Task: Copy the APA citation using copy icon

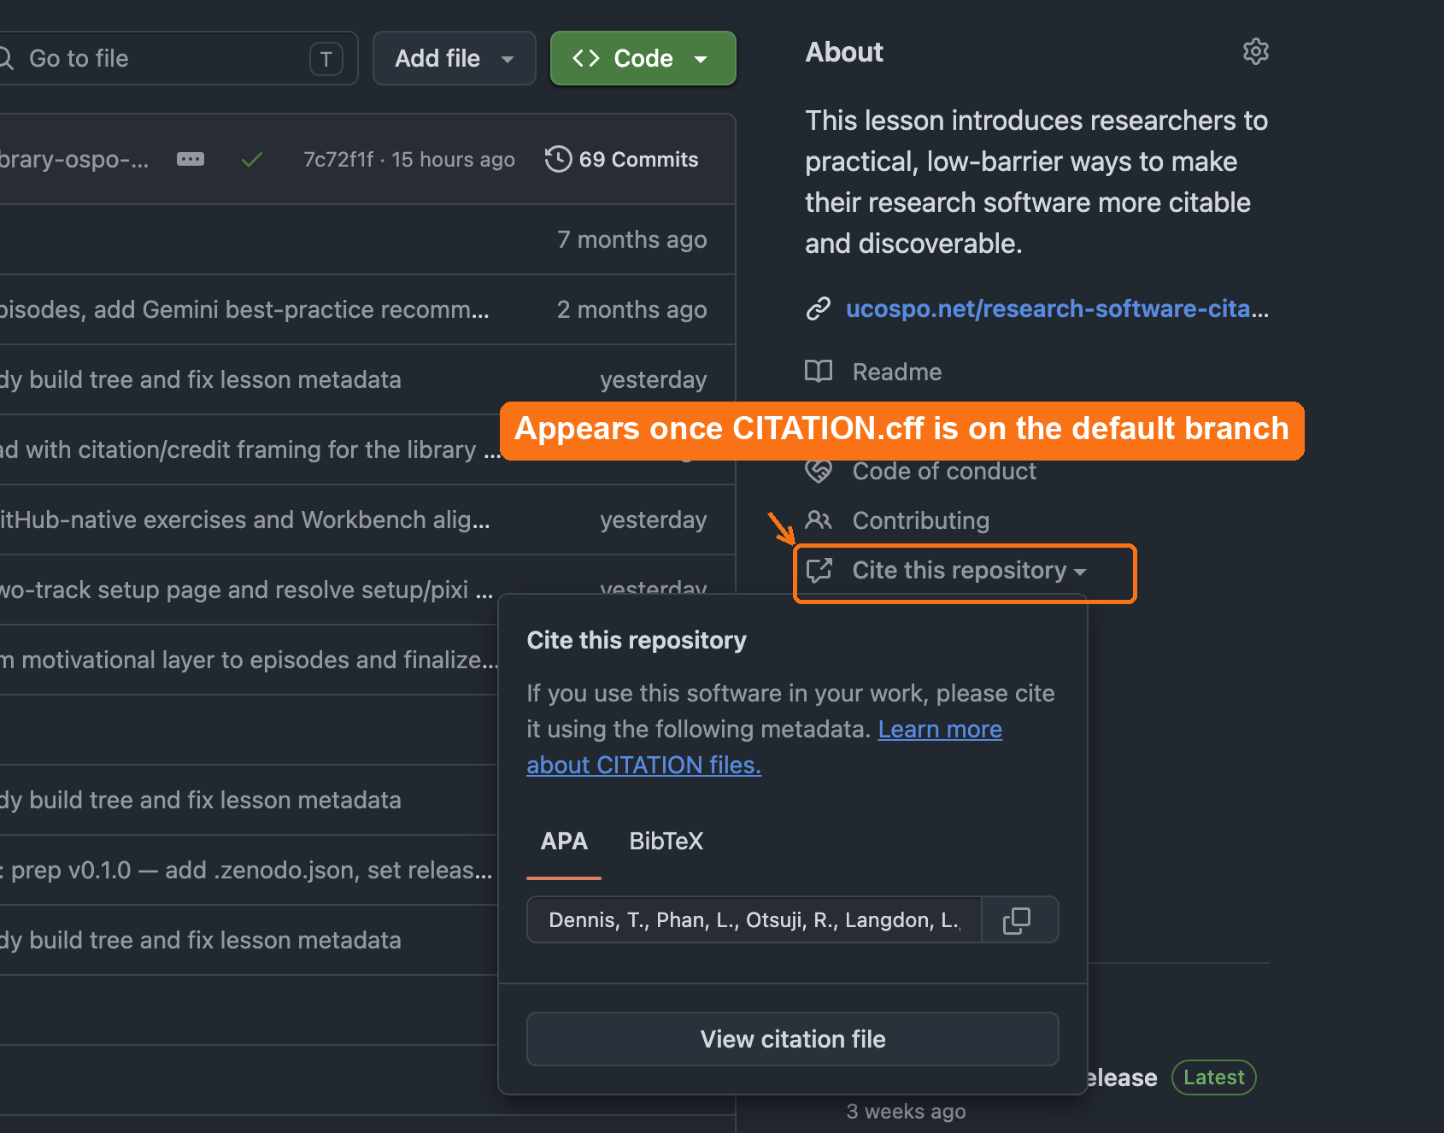Action: [1017, 920]
